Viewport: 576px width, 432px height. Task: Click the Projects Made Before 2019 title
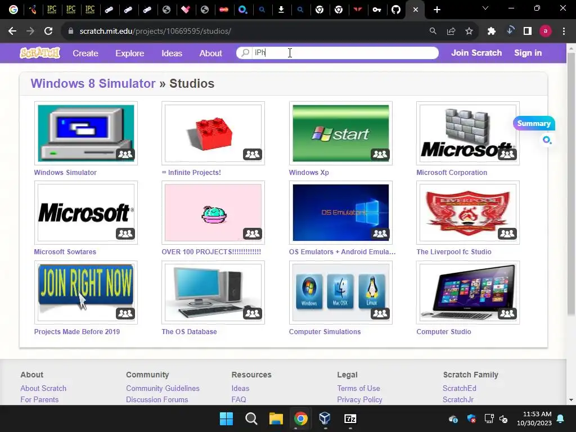click(x=76, y=332)
